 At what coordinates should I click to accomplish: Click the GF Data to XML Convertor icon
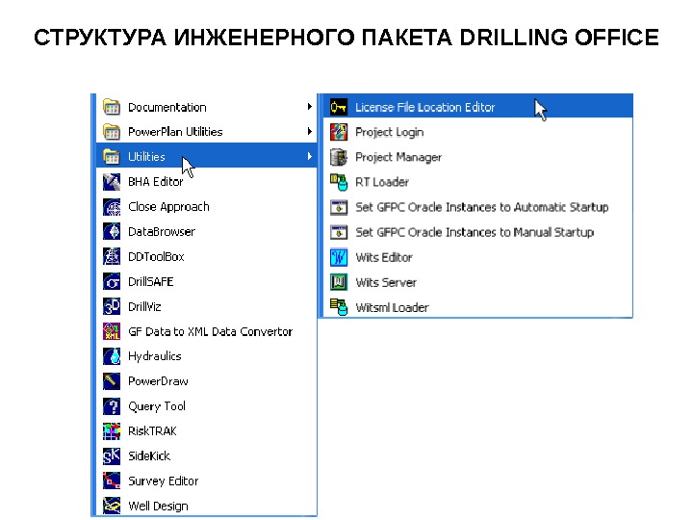112,331
